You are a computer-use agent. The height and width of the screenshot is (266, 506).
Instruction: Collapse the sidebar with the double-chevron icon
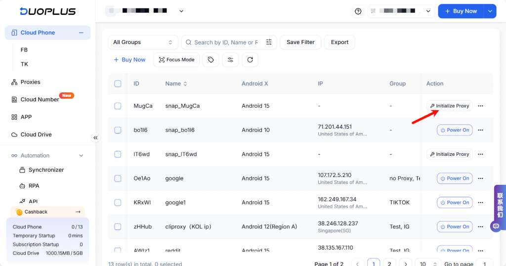(95, 138)
